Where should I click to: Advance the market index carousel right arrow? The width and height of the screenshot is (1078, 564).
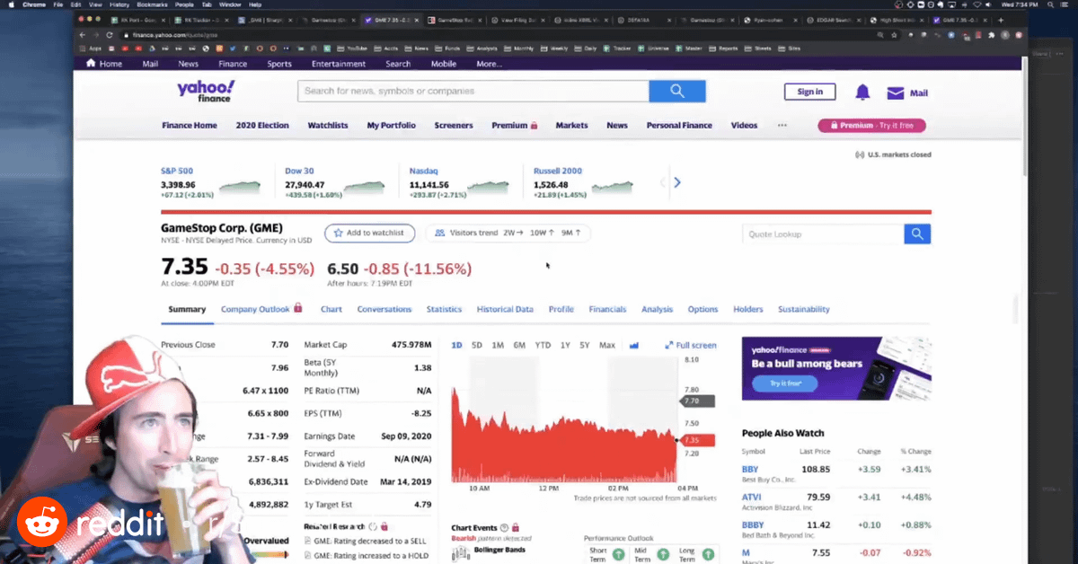tap(677, 182)
